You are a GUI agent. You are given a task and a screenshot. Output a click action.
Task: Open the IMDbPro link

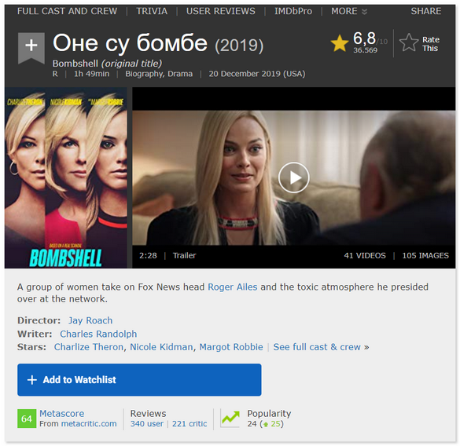(293, 11)
